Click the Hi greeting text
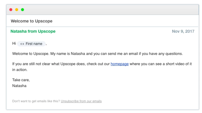The image size is (202, 113). 14,44
